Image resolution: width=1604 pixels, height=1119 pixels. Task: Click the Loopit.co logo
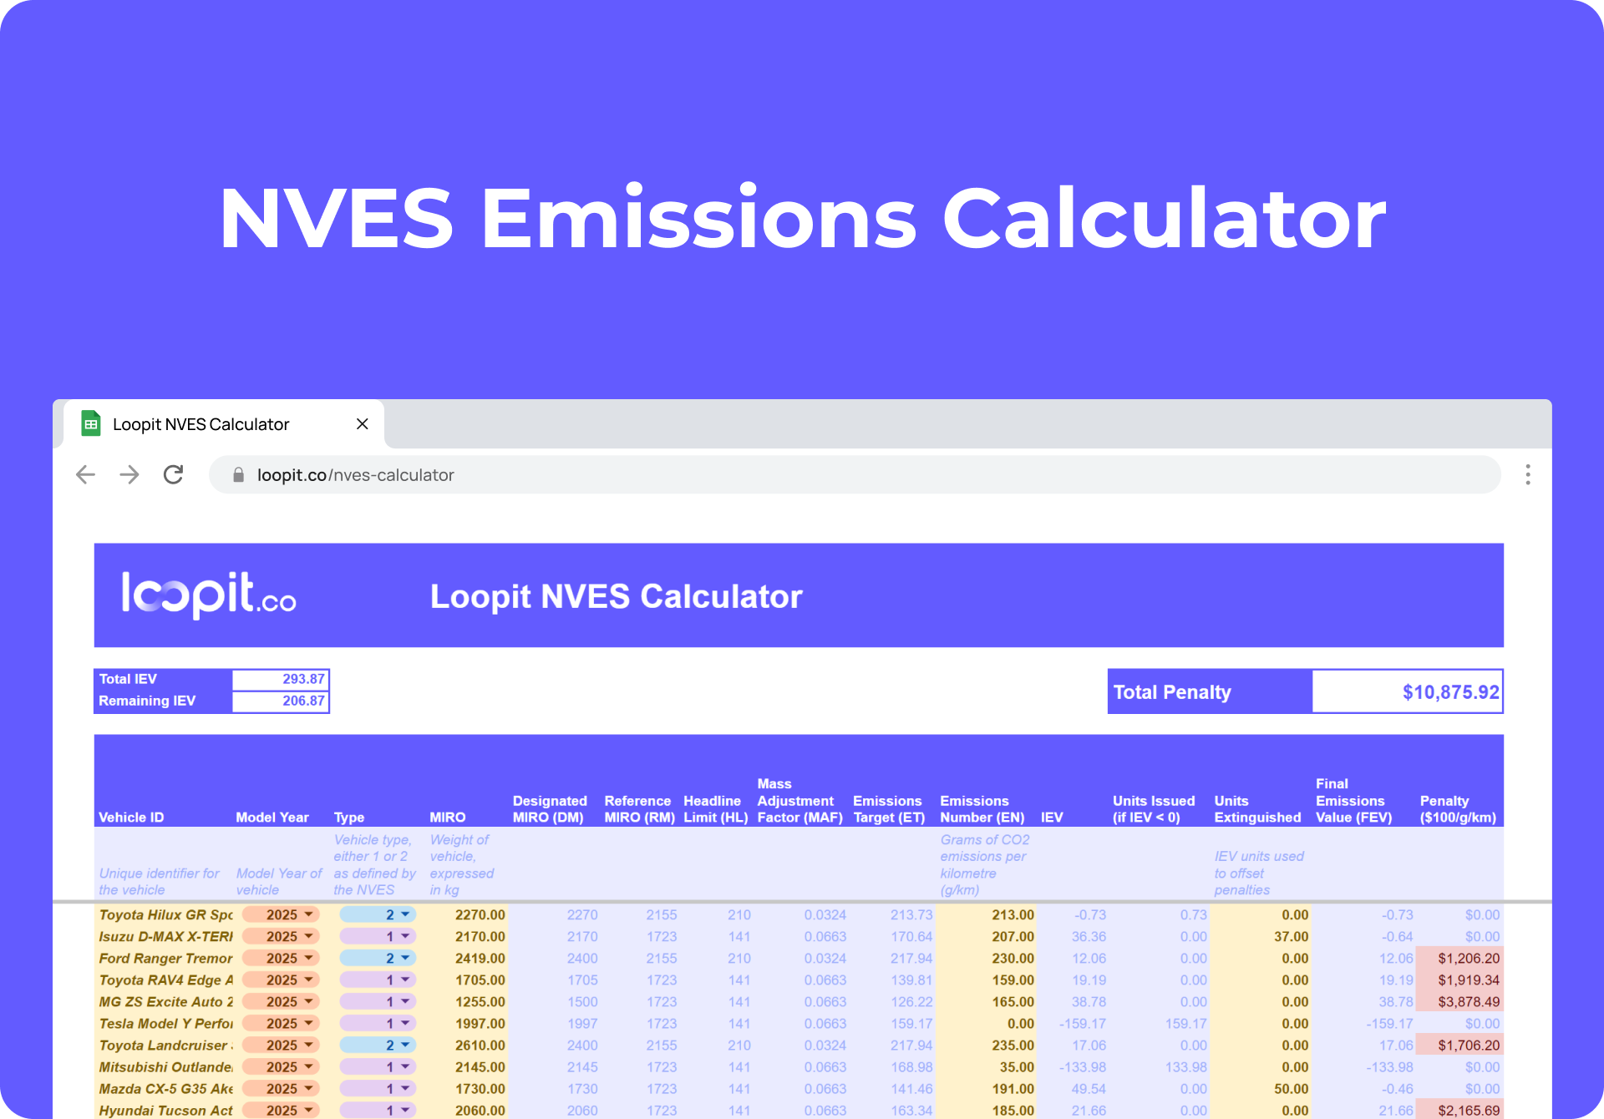(209, 595)
